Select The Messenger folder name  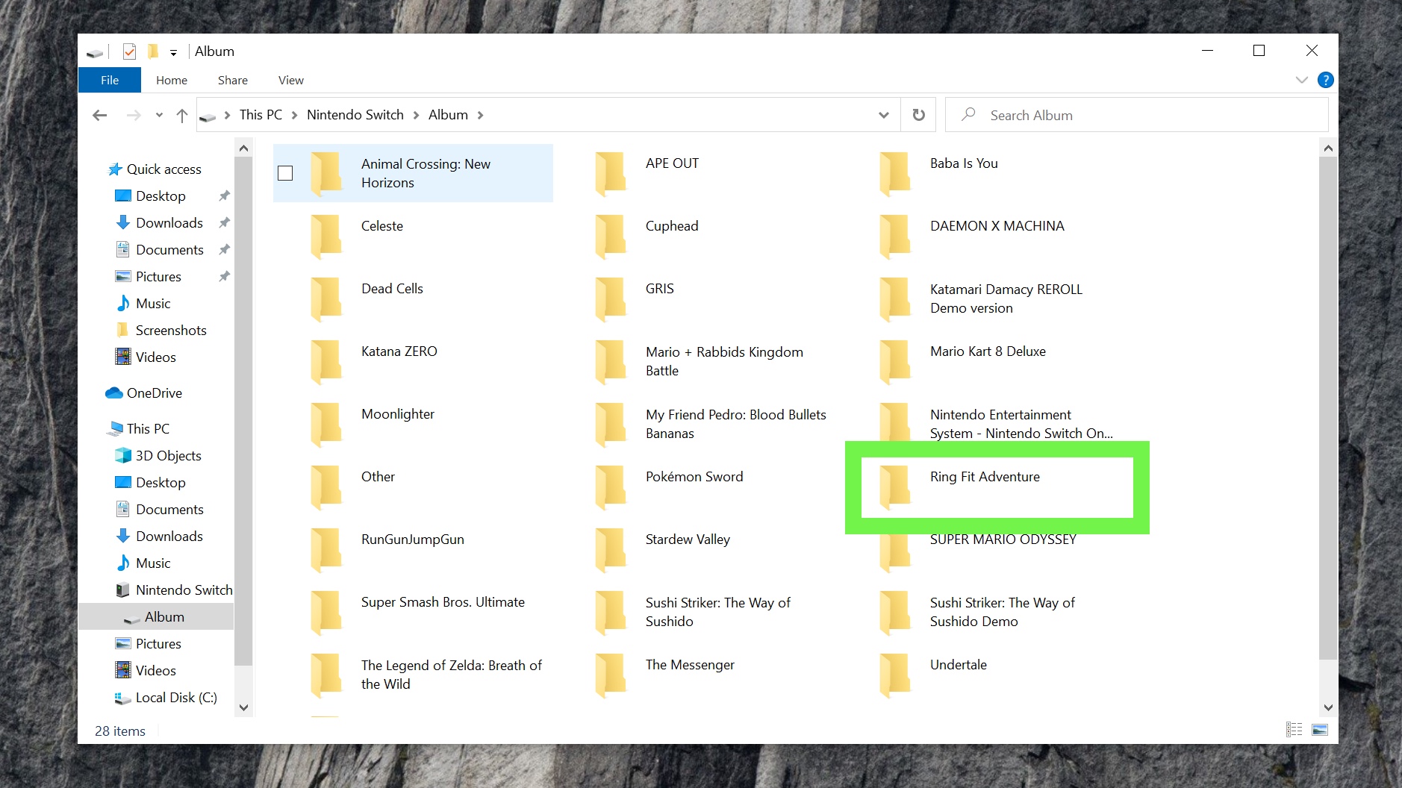[690, 665]
